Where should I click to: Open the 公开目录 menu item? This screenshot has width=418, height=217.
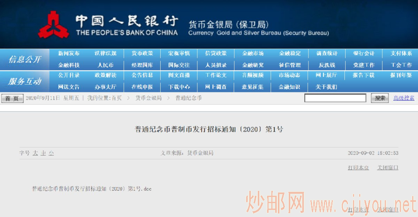pyautogui.click(x=69, y=75)
